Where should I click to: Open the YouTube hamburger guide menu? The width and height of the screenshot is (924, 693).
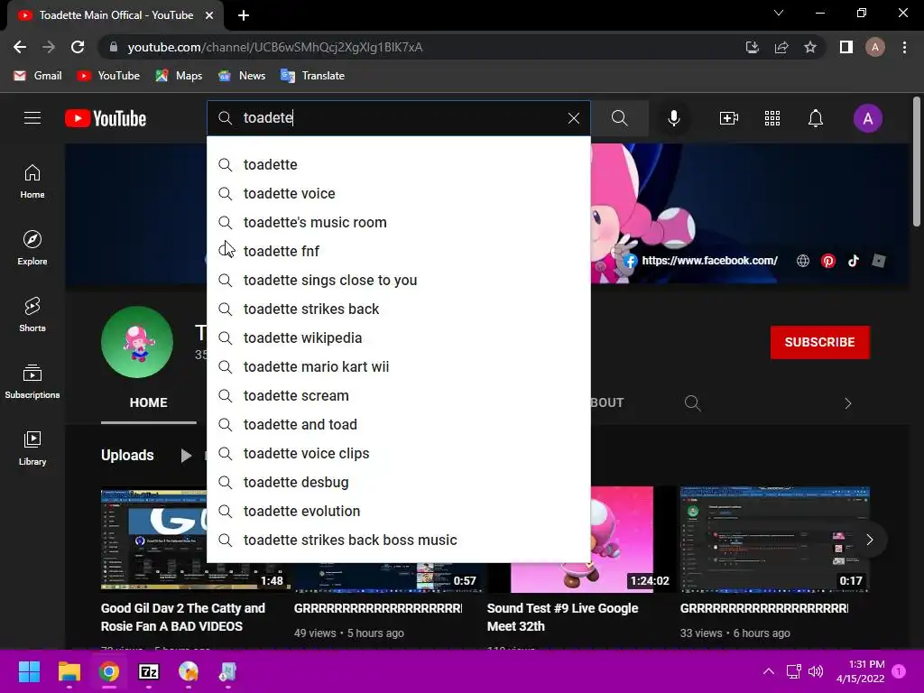pyautogui.click(x=32, y=118)
